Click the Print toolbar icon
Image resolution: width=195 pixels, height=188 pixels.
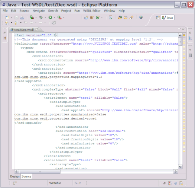coord(22,17)
